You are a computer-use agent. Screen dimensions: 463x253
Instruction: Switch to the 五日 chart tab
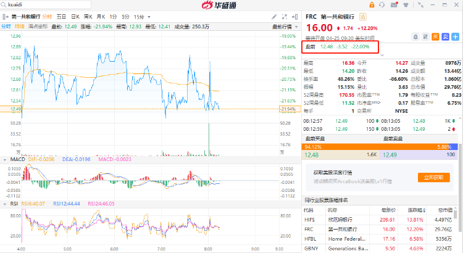[61, 17]
